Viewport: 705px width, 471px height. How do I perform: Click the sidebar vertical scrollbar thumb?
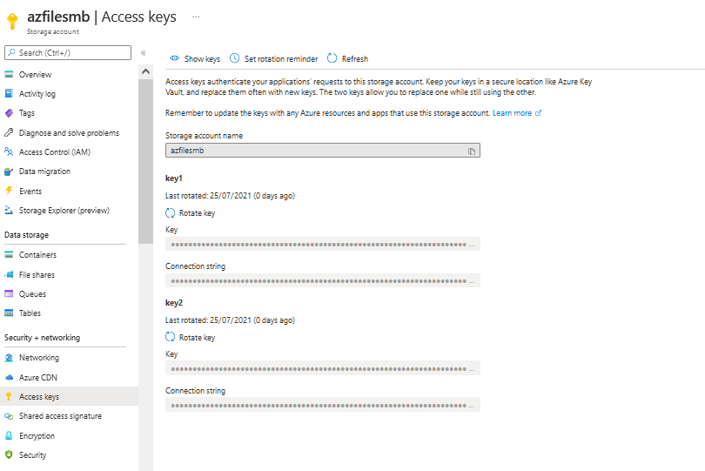pyautogui.click(x=145, y=161)
